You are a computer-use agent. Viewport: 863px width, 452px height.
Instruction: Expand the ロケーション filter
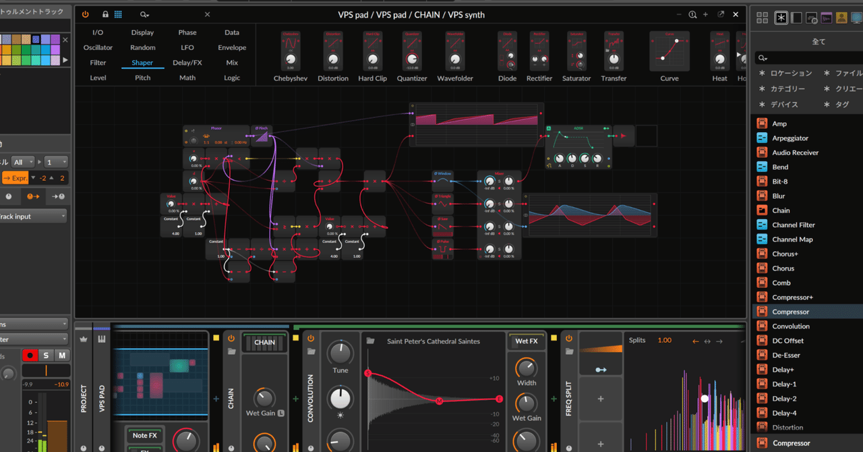coord(786,73)
